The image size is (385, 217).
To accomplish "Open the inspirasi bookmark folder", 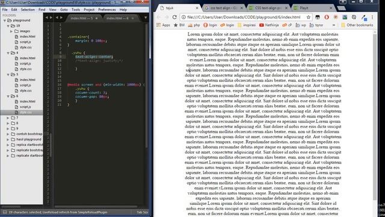I will pos(247,25).
